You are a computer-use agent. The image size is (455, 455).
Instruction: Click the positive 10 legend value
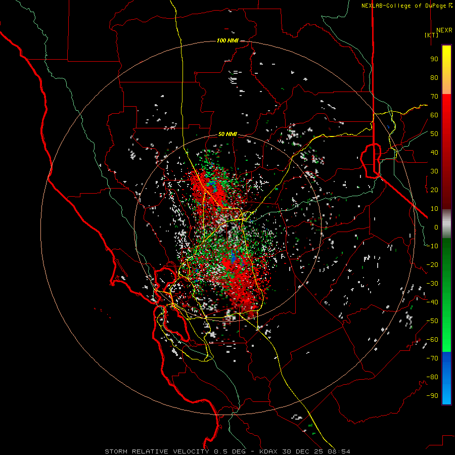pos(434,209)
